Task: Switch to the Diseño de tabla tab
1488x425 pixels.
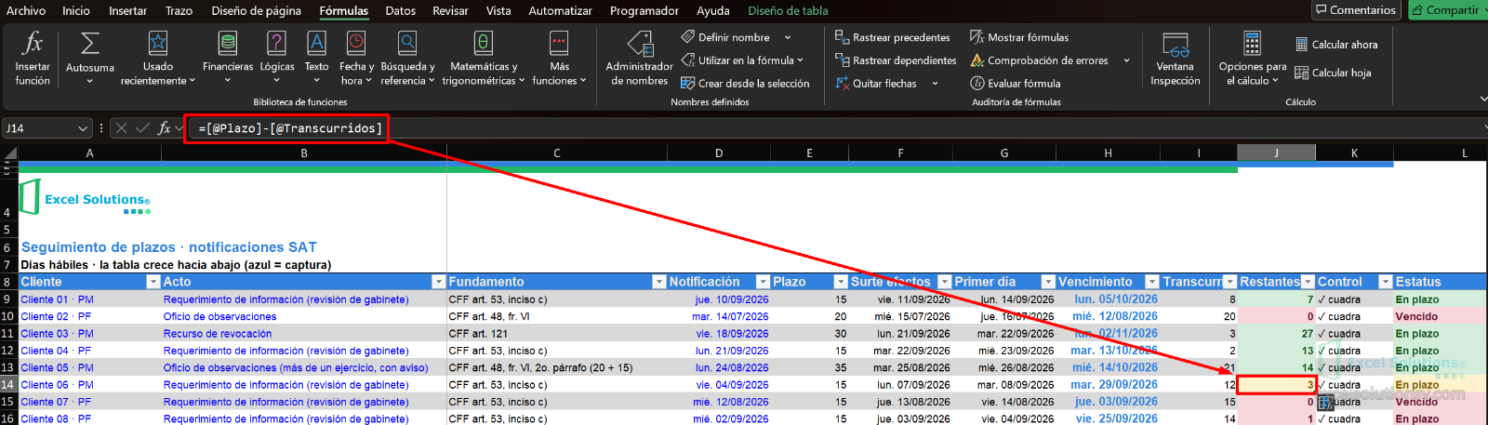Action: (788, 10)
